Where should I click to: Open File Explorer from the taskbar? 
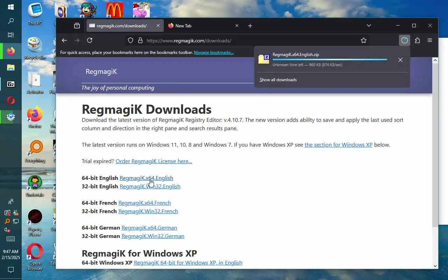click(x=11, y=68)
